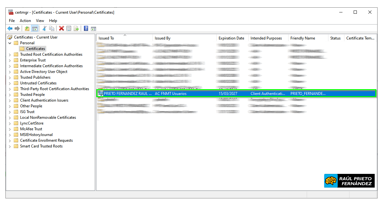
Task: Click the Export List toolbar icon
Action: click(x=76, y=29)
